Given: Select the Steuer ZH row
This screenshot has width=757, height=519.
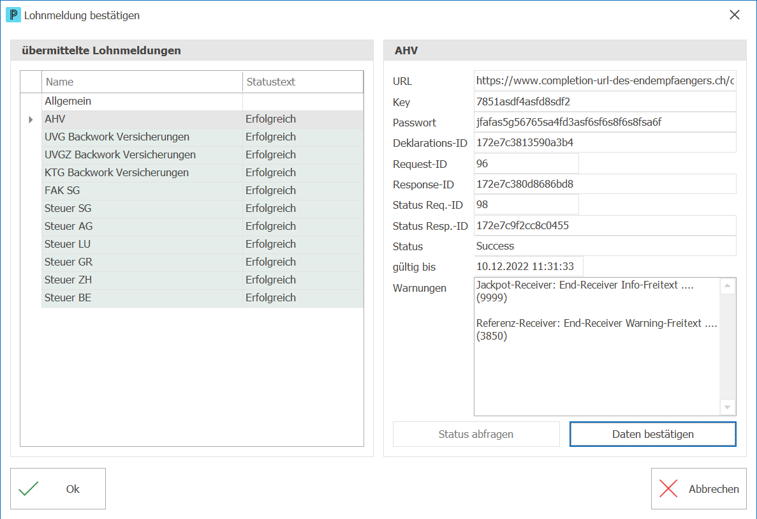Looking at the screenshot, I should [x=203, y=280].
